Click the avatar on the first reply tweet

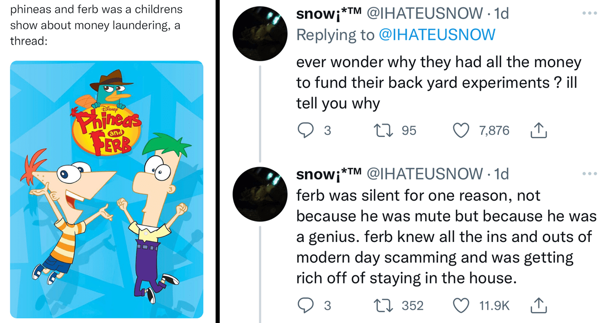[x=259, y=33]
